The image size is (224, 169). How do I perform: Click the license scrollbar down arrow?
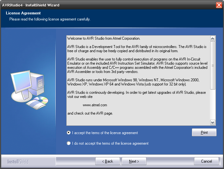click(212, 122)
